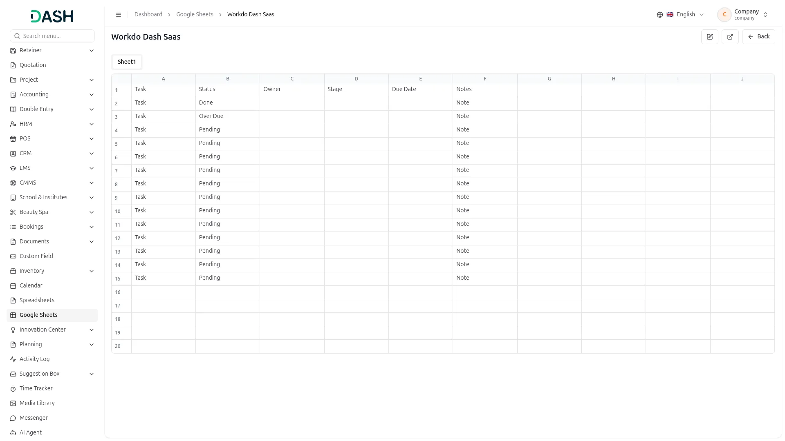Expand the Inventory menu chevron
Image resolution: width=785 pixels, height=441 pixels.
(x=92, y=271)
